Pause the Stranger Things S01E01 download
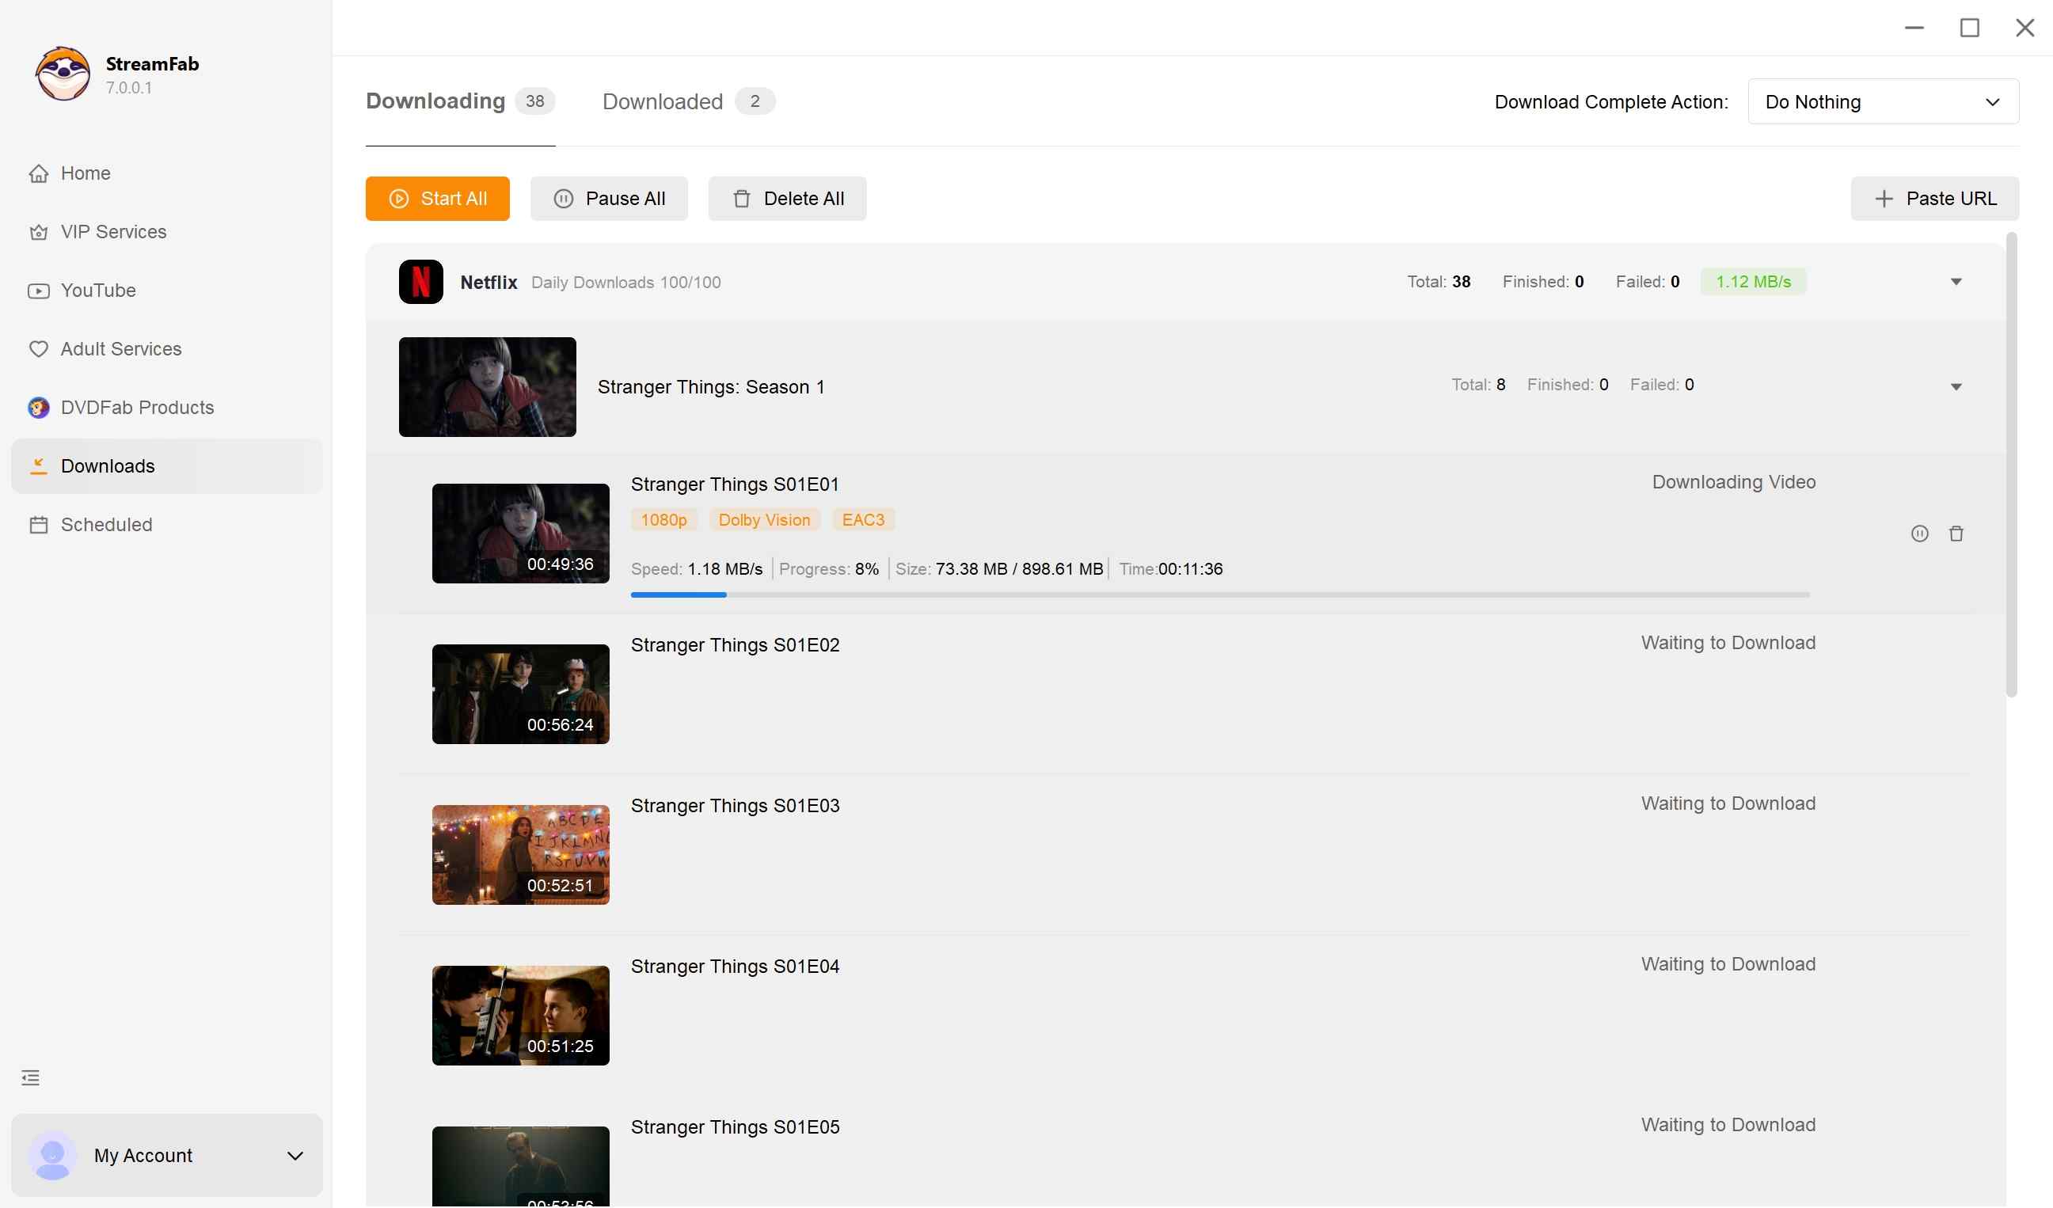This screenshot has height=1208, width=2053. [x=1920, y=533]
